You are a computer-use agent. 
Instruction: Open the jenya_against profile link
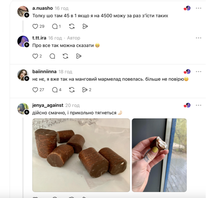pos(48,105)
